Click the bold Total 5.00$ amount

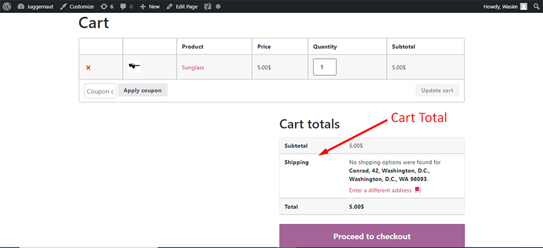tap(356, 207)
